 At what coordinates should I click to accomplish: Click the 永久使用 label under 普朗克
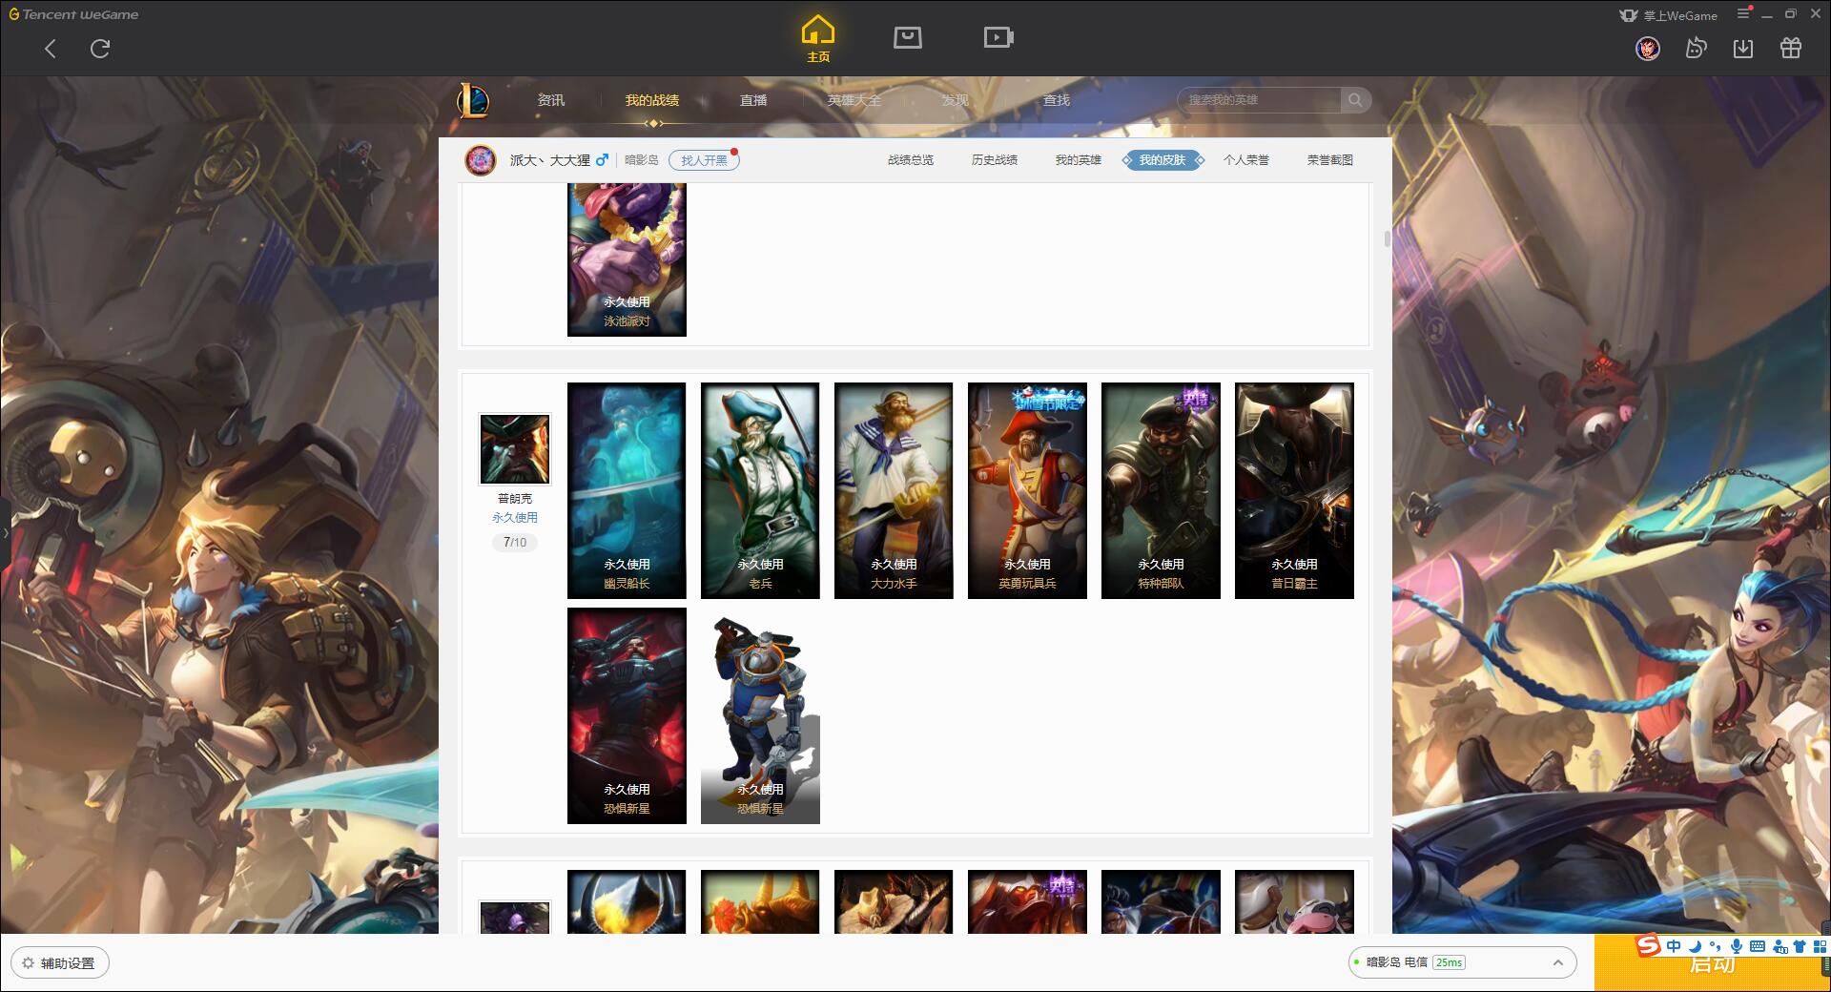(x=515, y=518)
